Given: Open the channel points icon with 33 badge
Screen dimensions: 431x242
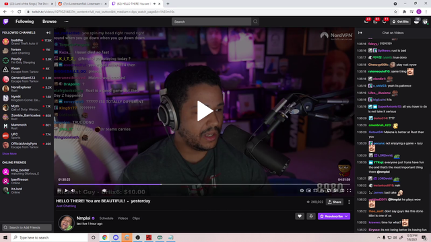Looking at the screenshot, I should [416, 22].
